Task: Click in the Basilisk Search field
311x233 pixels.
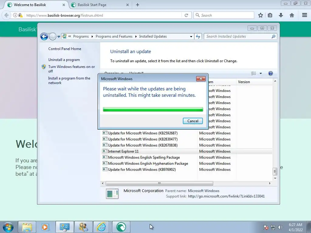Action: (224, 15)
